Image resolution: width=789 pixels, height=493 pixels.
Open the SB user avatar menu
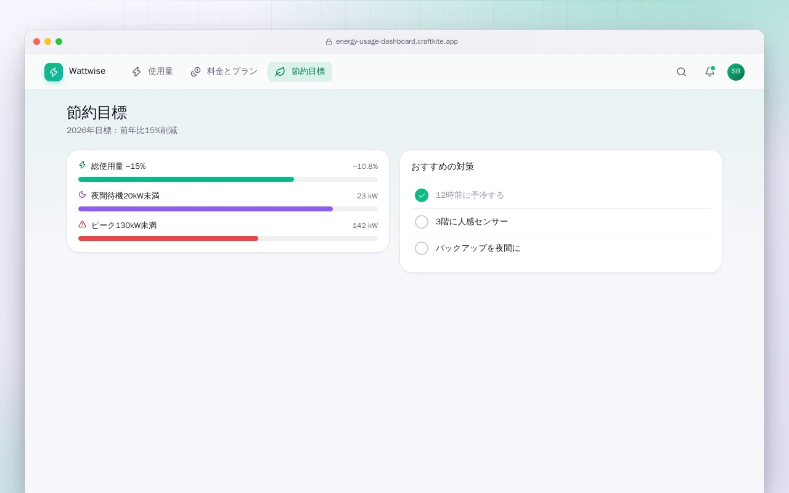[x=736, y=72]
